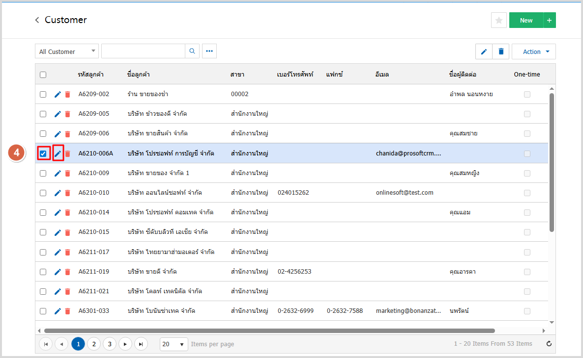Click the refresh icon in the pager
Screen dimensions: 583x358
tap(549, 344)
